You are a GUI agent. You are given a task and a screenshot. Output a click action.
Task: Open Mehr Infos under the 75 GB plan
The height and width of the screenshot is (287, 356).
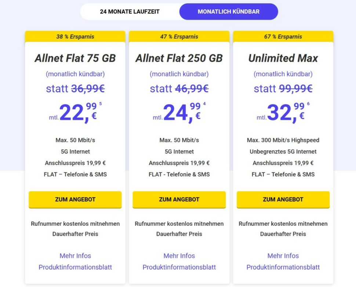click(75, 255)
